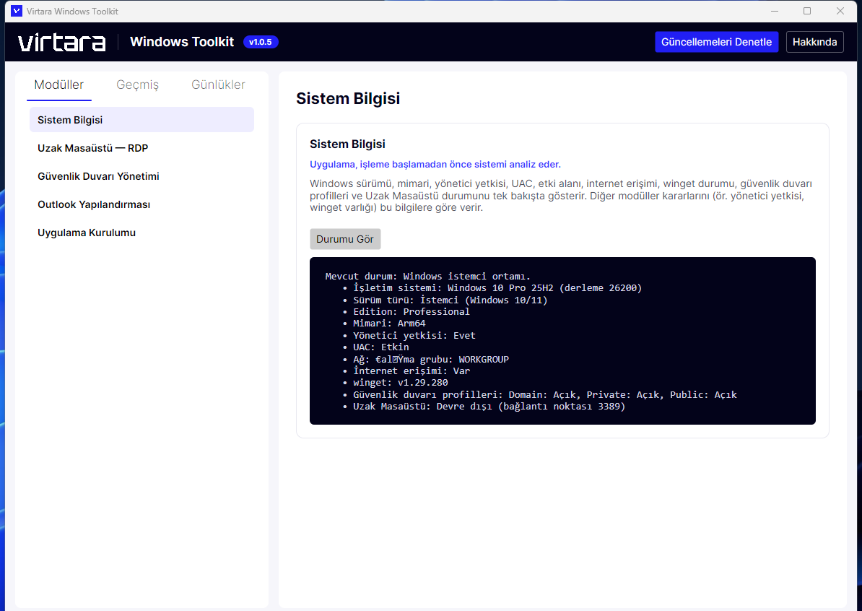Open the Günlükler tab
This screenshot has height=611, width=862.
click(x=218, y=84)
